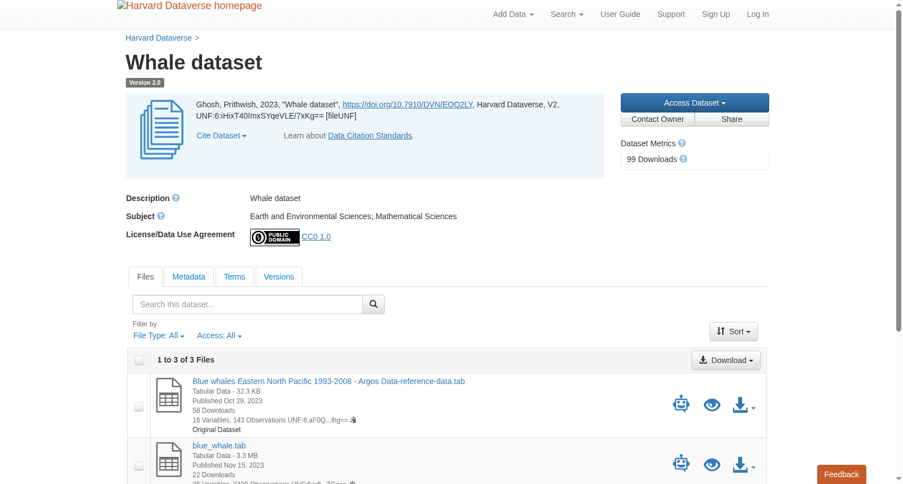This screenshot has width=903, height=484.
Task: Open the Sort dropdown
Action: pos(734,332)
